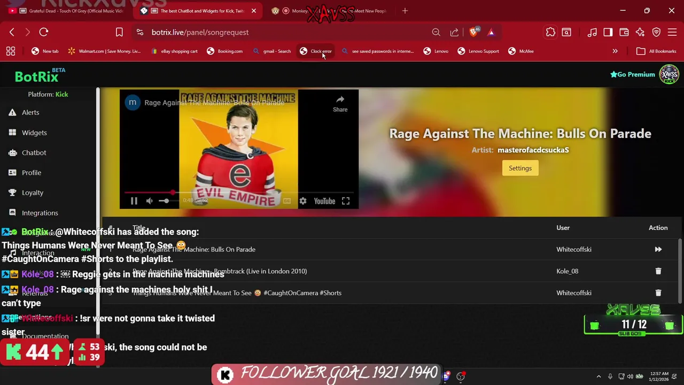Click the Share arrow on video
Image resolution: width=684 pixels, height=385 pixels.
point(340,104)
